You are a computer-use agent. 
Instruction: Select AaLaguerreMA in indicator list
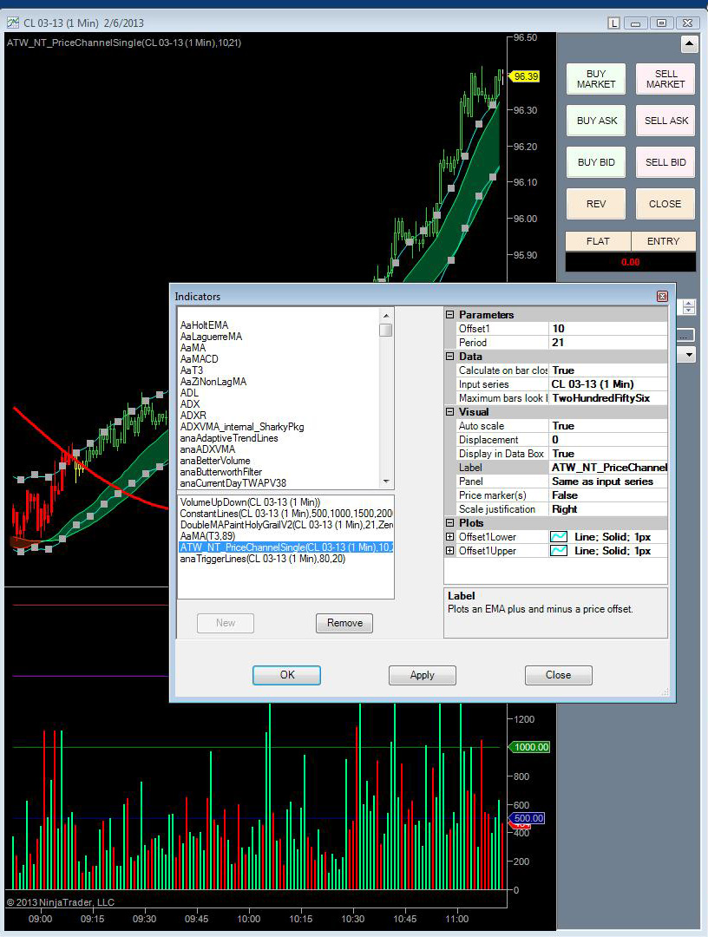click(x=211, y=337)
